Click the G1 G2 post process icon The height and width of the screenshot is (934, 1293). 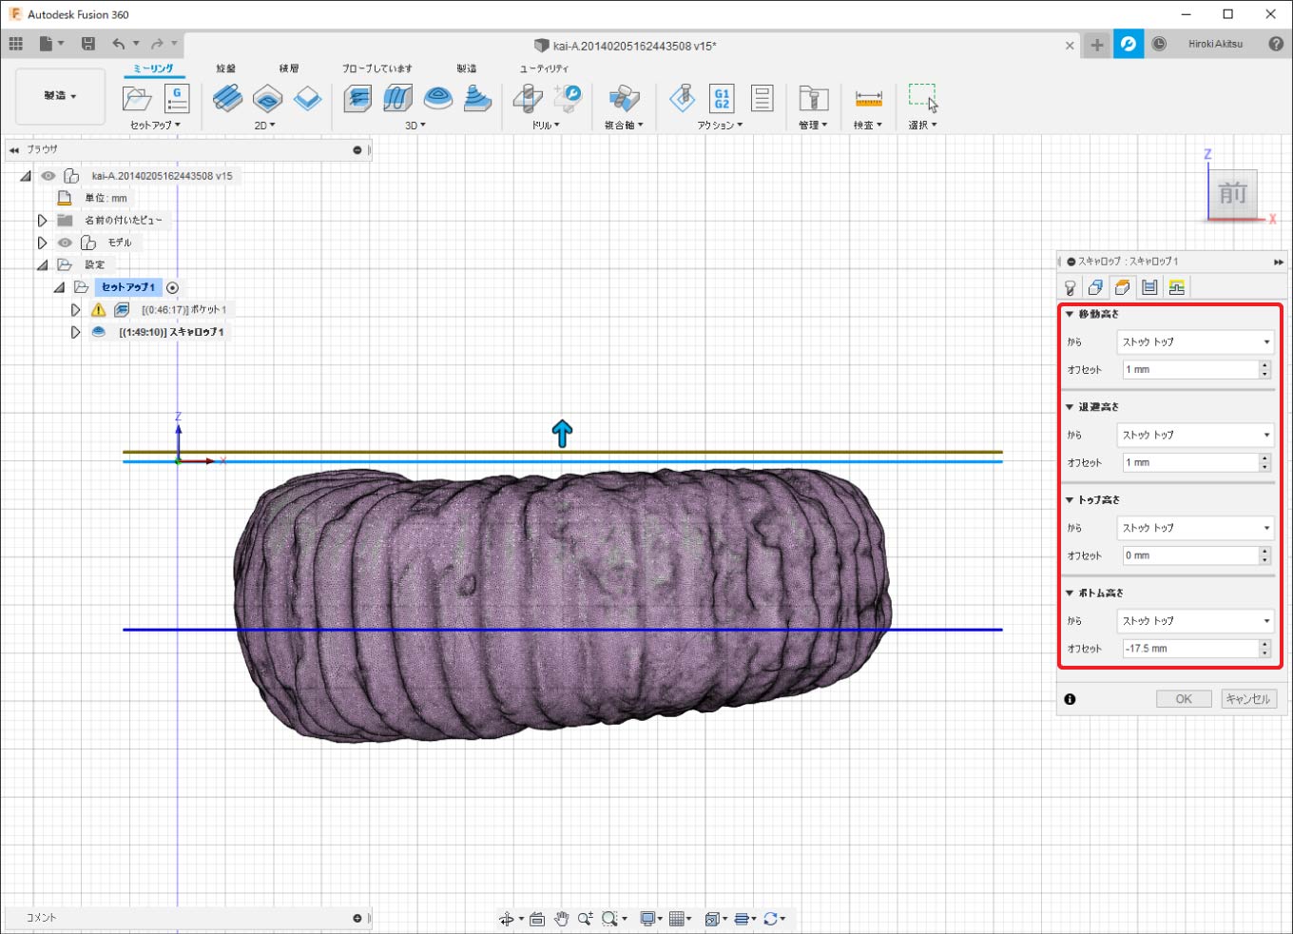click(722, 99)
